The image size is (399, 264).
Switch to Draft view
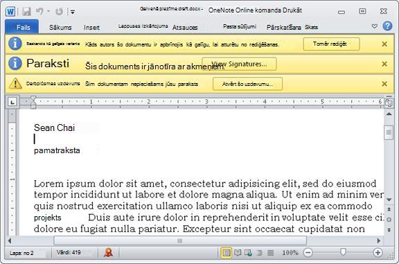click(270, 253)
